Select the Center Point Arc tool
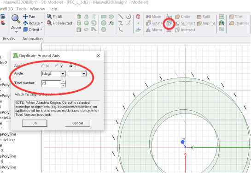 tap(128, 17)
